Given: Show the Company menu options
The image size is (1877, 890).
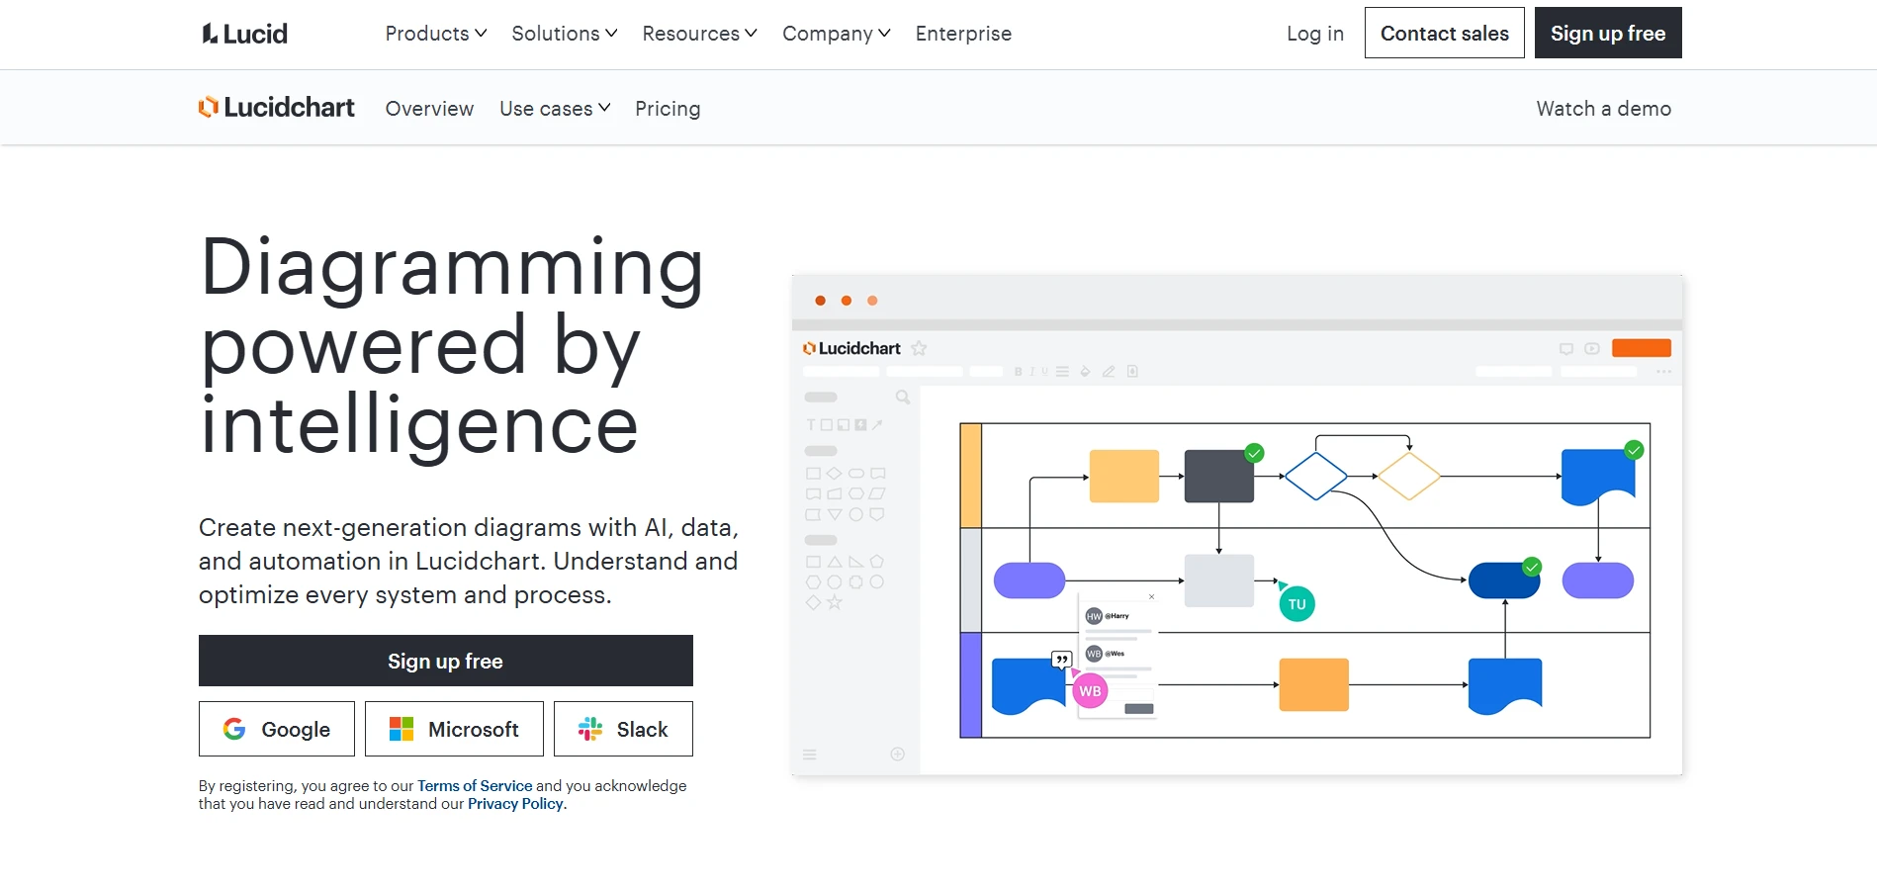Looking at the screenshot, I should tap(837, 34).
